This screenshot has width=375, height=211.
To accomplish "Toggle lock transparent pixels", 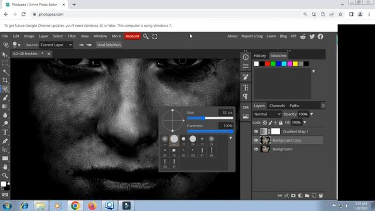I will [x=265, y=122].
